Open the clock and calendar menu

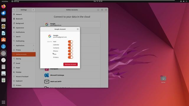98,1
